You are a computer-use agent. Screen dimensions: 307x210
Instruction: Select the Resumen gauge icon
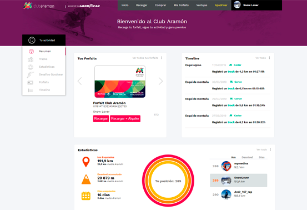(31, 51)
